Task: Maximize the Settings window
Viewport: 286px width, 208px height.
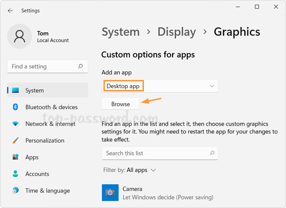Action: [257, 7]
